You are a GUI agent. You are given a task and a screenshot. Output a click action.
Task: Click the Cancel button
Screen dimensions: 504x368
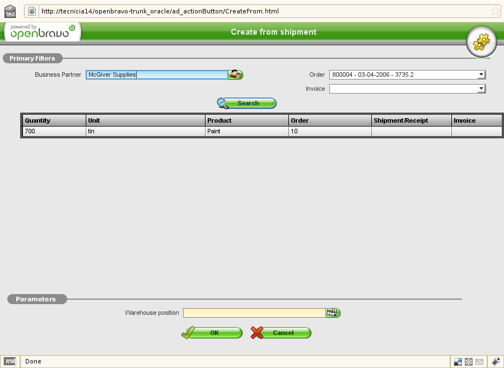click(281, 333)
